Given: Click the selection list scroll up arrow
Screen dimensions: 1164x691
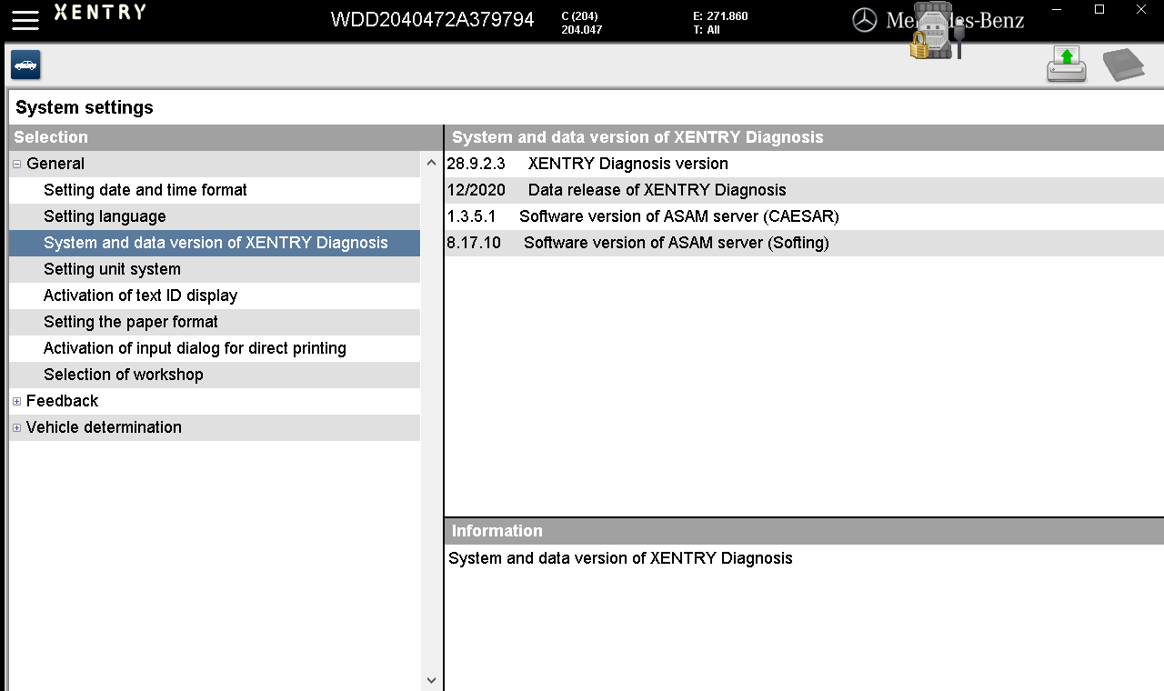Looking at the screenshot, I should (431, 163).
